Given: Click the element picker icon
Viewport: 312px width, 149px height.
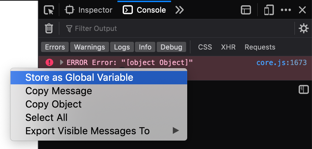Looking at the screenshot, I should coord(49,10).
